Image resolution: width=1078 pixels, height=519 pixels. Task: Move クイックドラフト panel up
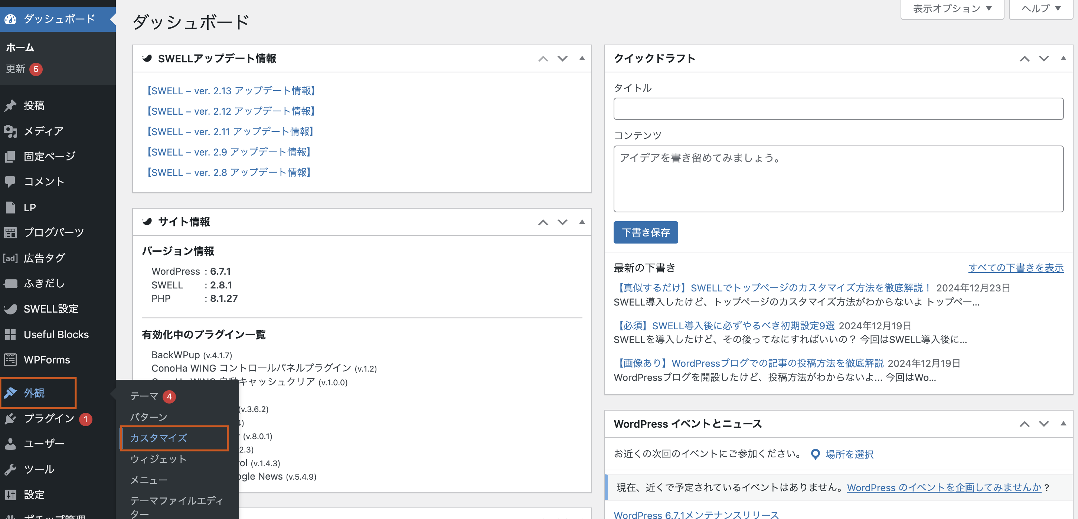click(1025, 59)
